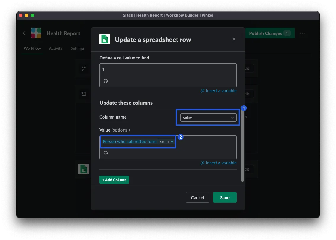Click the + Add Column button

pyautogui.click(x=114, y=180)
